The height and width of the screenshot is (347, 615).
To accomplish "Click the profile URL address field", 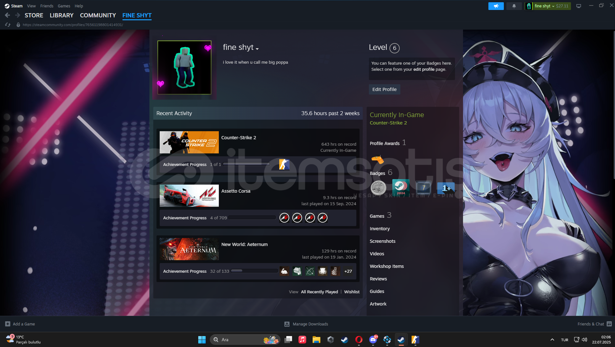I will [73, 25].
